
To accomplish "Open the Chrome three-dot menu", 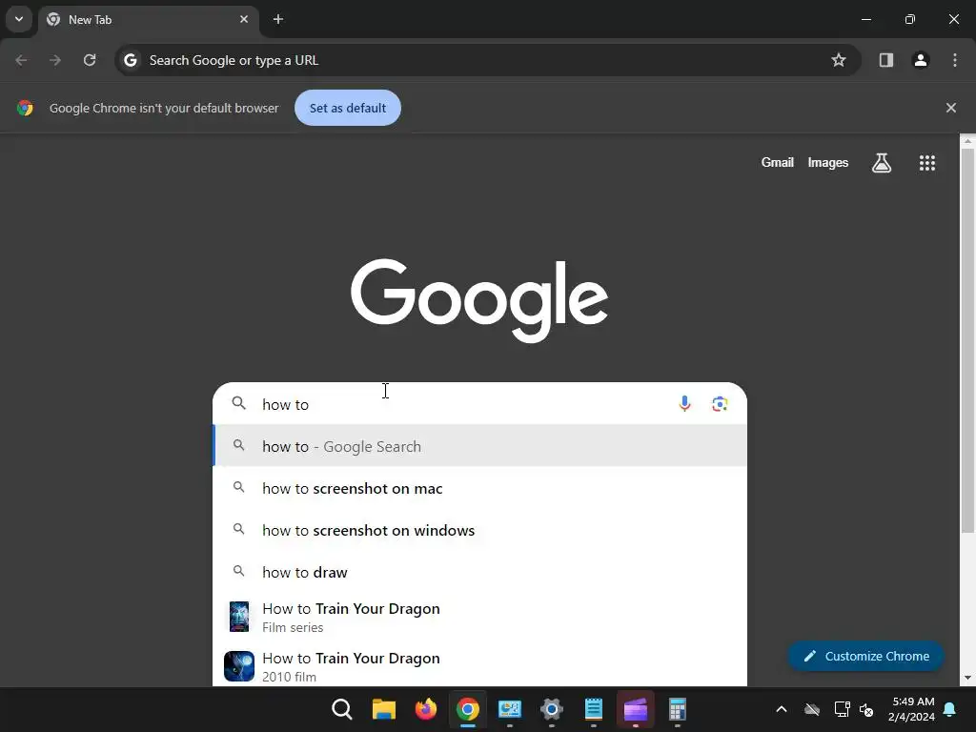I will 955,60.
